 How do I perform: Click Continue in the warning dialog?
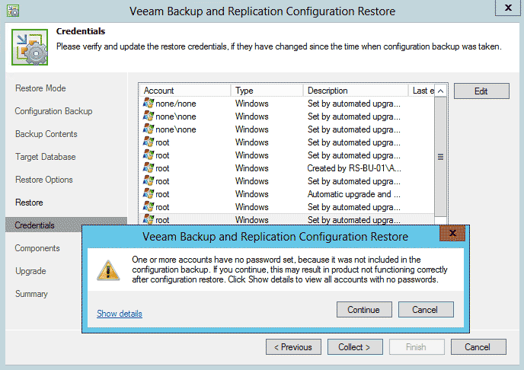coord(364,310)
